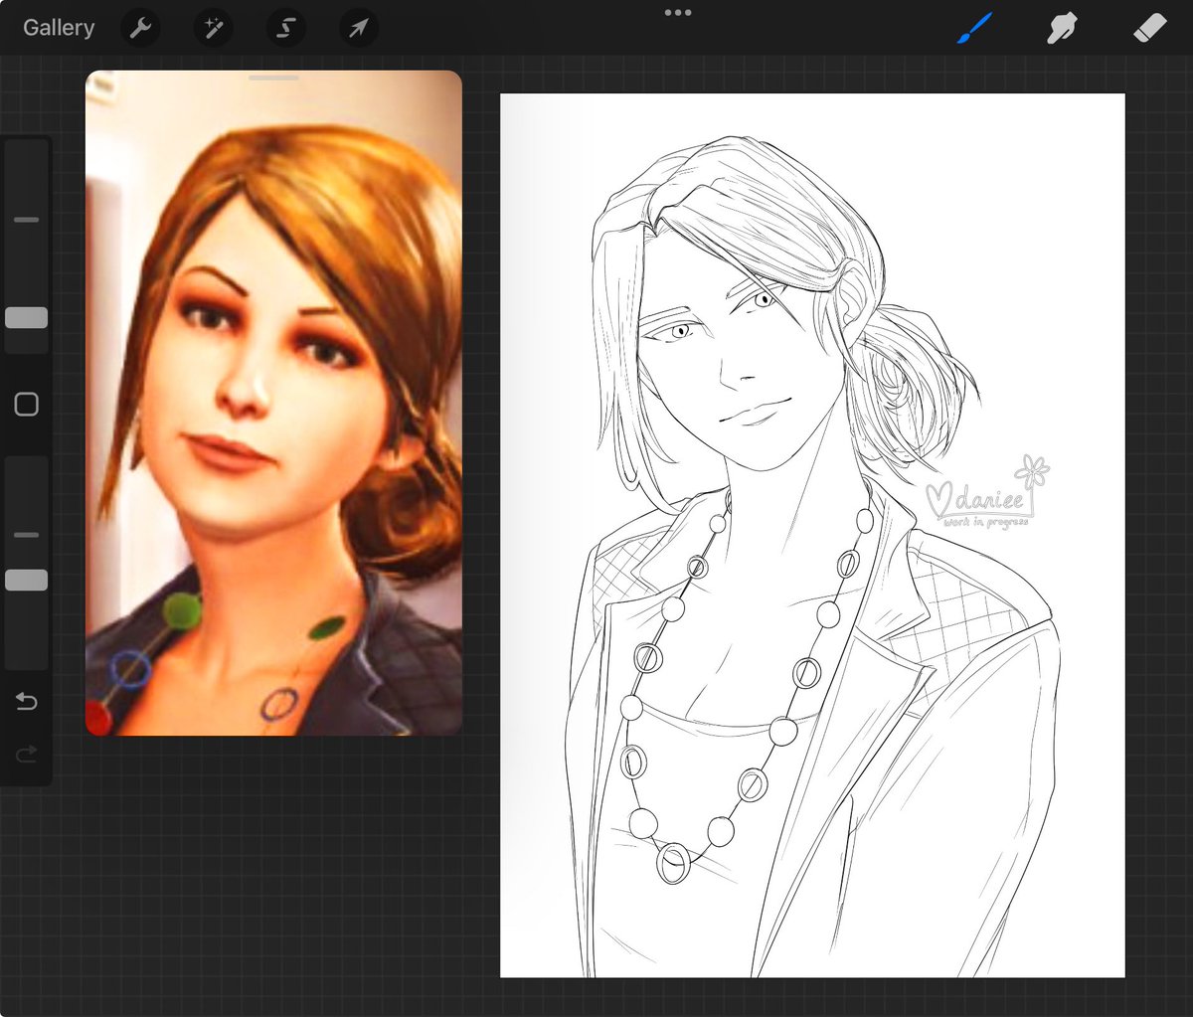The height and width of the screenshot is (1017, 1193).
Task: Tap the square modify button in the sidebar
Action: 27,405
